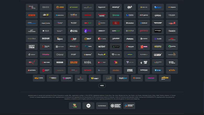The height and width of the screenshot is (115, 204).
Task: Click the Gamzix provider logo
Action: tap(172, 31)
